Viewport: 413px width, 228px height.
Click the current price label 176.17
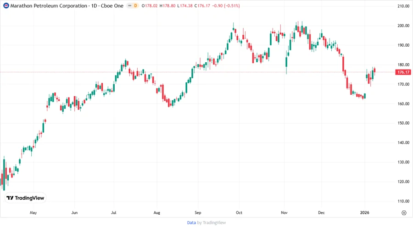(x=403, y=72)
